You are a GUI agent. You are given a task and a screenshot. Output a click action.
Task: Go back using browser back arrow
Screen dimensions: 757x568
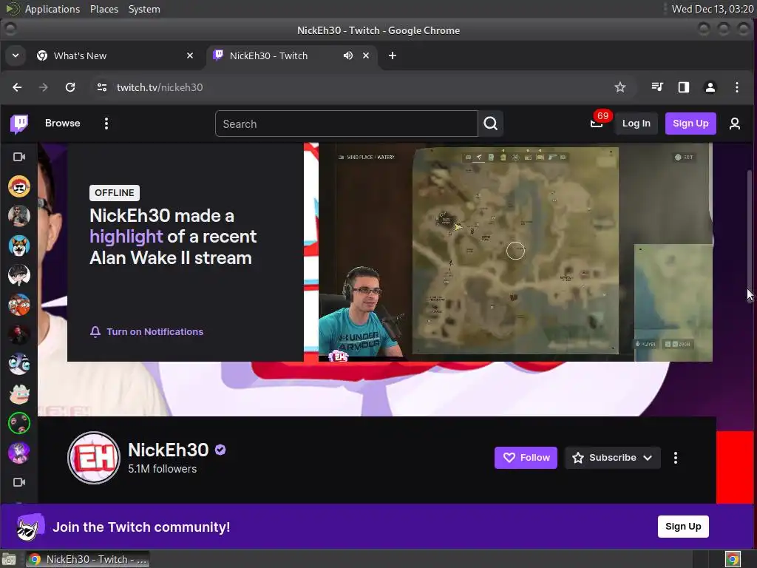click(17, 87)
